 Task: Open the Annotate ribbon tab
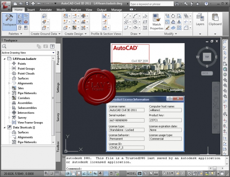(x=46, y=10)
